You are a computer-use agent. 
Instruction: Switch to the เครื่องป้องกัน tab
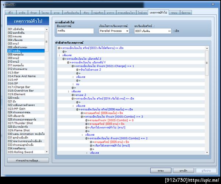(71, 13)
